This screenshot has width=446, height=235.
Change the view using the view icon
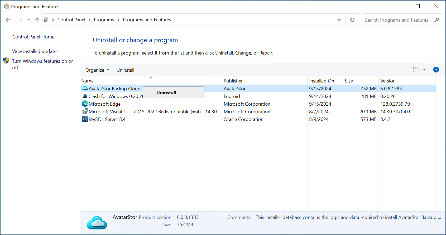(x=416, y=70)
